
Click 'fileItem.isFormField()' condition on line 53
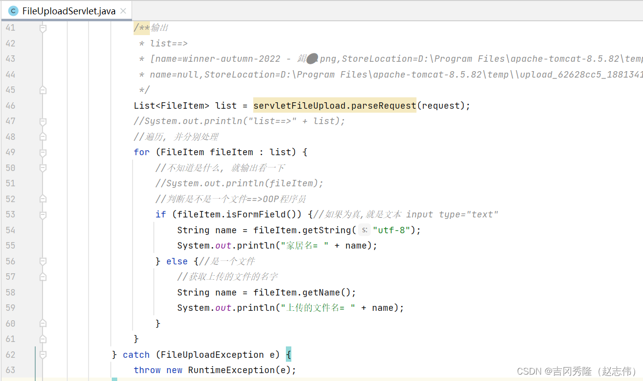[236, 214]
